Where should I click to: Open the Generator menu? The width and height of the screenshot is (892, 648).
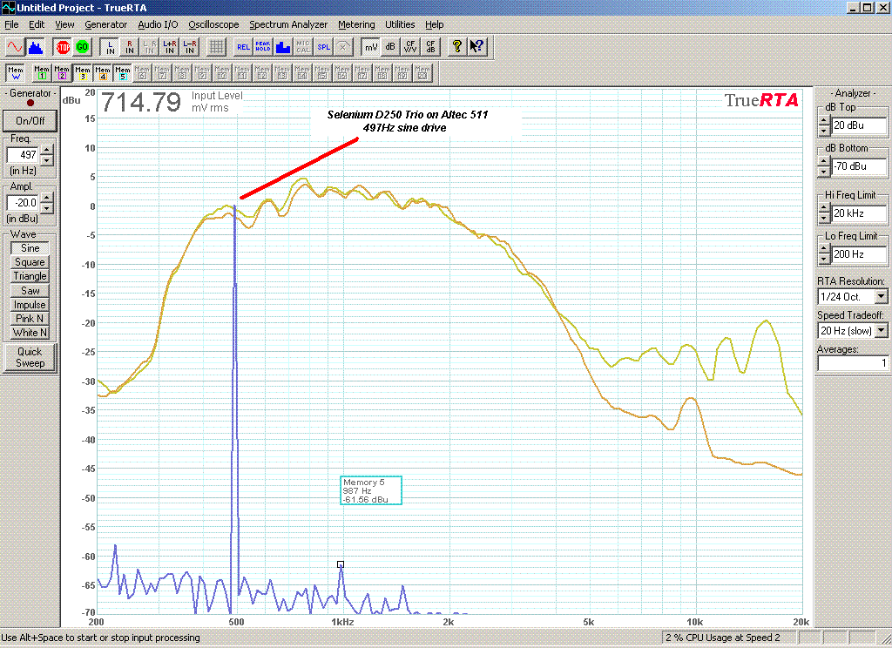[x=105, y=24]
